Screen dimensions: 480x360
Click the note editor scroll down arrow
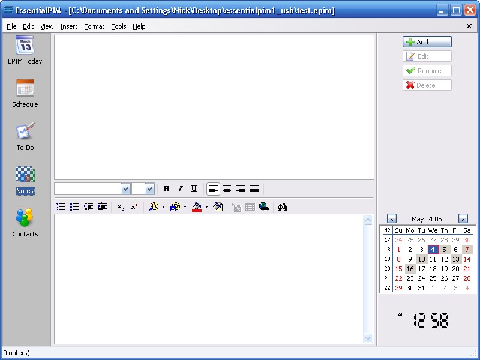click(368, 338)
